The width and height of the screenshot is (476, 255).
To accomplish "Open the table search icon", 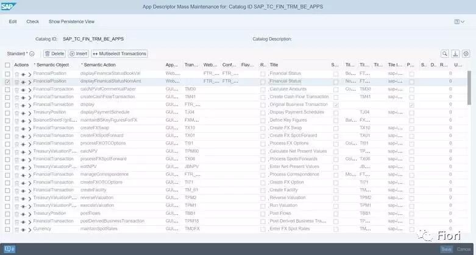I will pyautogui.click(x=445, y=54).
